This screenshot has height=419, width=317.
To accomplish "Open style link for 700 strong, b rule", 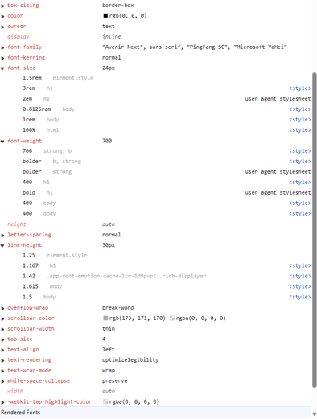I will pos(300,151).
